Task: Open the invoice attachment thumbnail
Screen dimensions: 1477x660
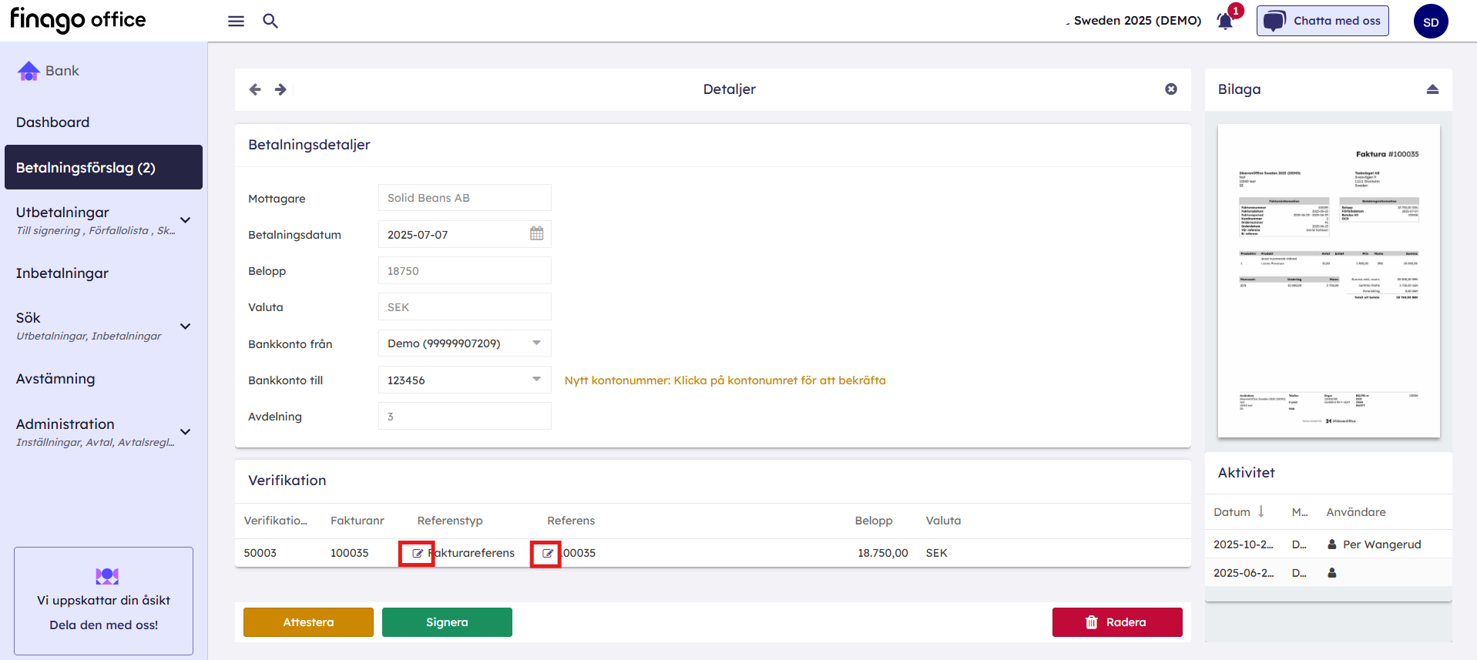Action: (1328, 281)
